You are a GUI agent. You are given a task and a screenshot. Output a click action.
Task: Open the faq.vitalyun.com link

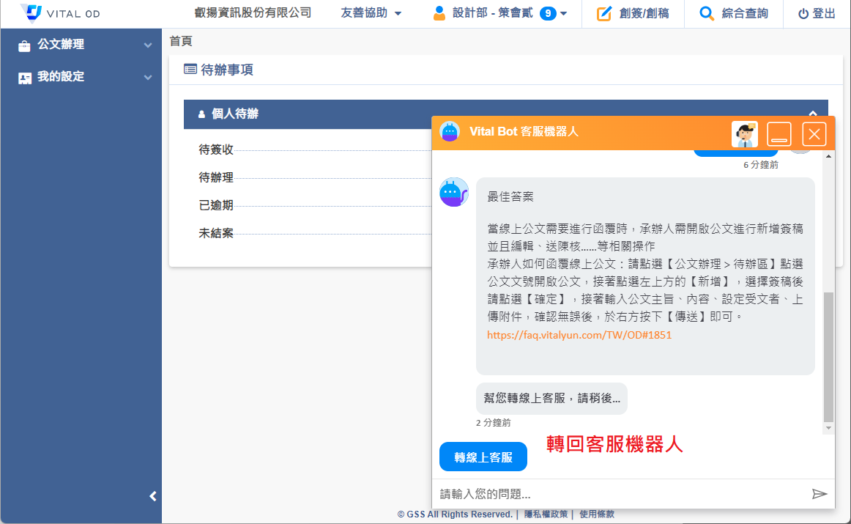[x=579, y=335]
